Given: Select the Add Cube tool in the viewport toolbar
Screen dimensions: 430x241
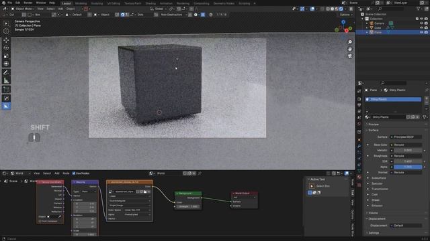Looking at the screenshot, I should (6, 89).
